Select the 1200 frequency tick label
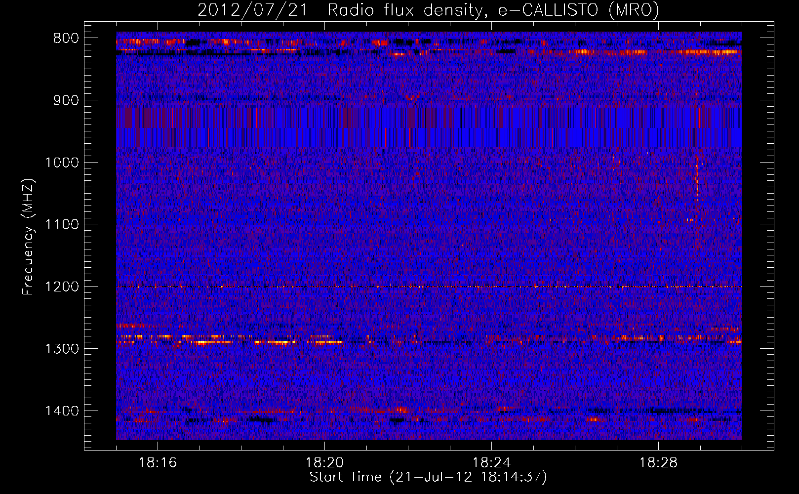The width and height of the screenshot is (799, 494). coord(62,287)
